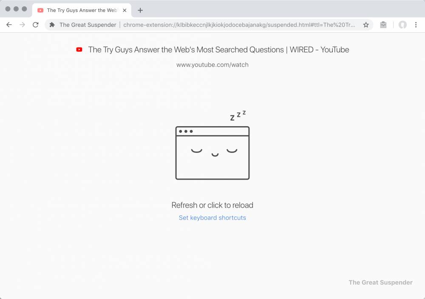Image resolution: width=425 pixels, height=299 pixels.
Task: Close the Try Guys tab
Action: 125,10
